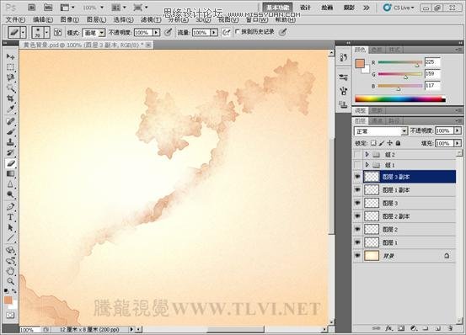Select the History Brush tool
This screenshot has width=466, height=335.
tap(10, 153)
